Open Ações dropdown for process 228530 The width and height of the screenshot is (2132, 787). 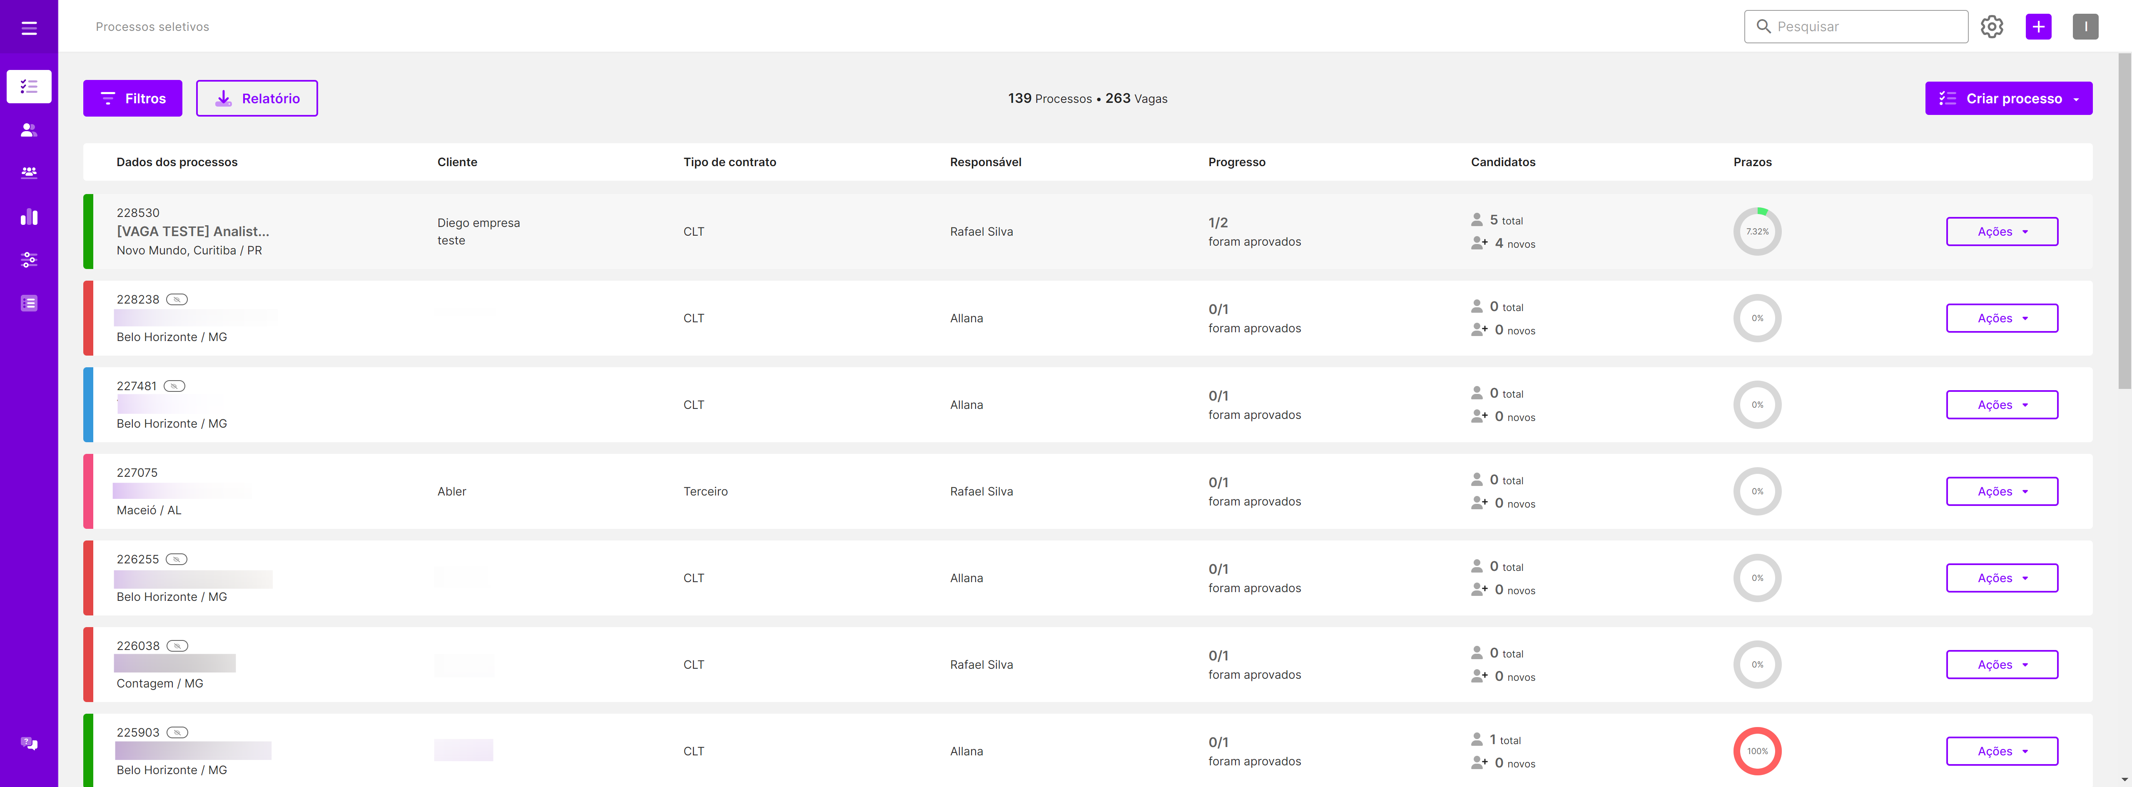[2001, 232]
